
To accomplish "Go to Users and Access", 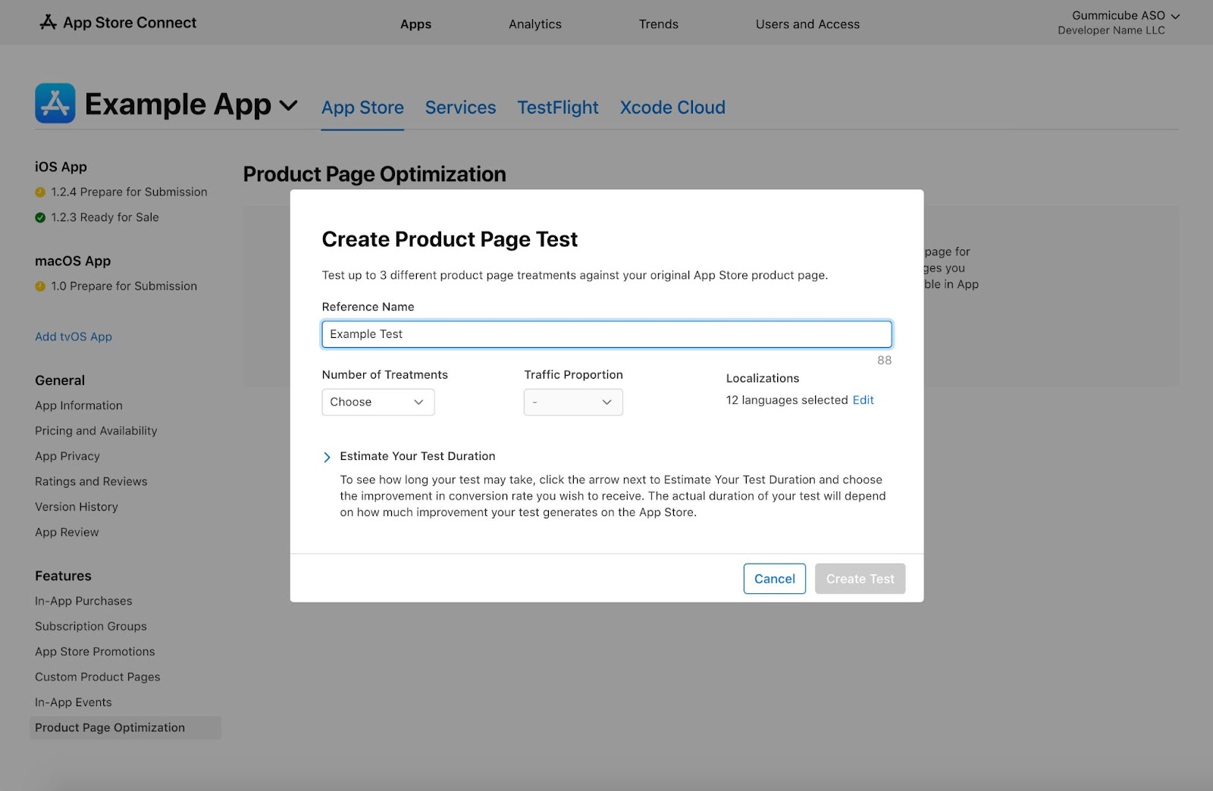I will (807, 24).
